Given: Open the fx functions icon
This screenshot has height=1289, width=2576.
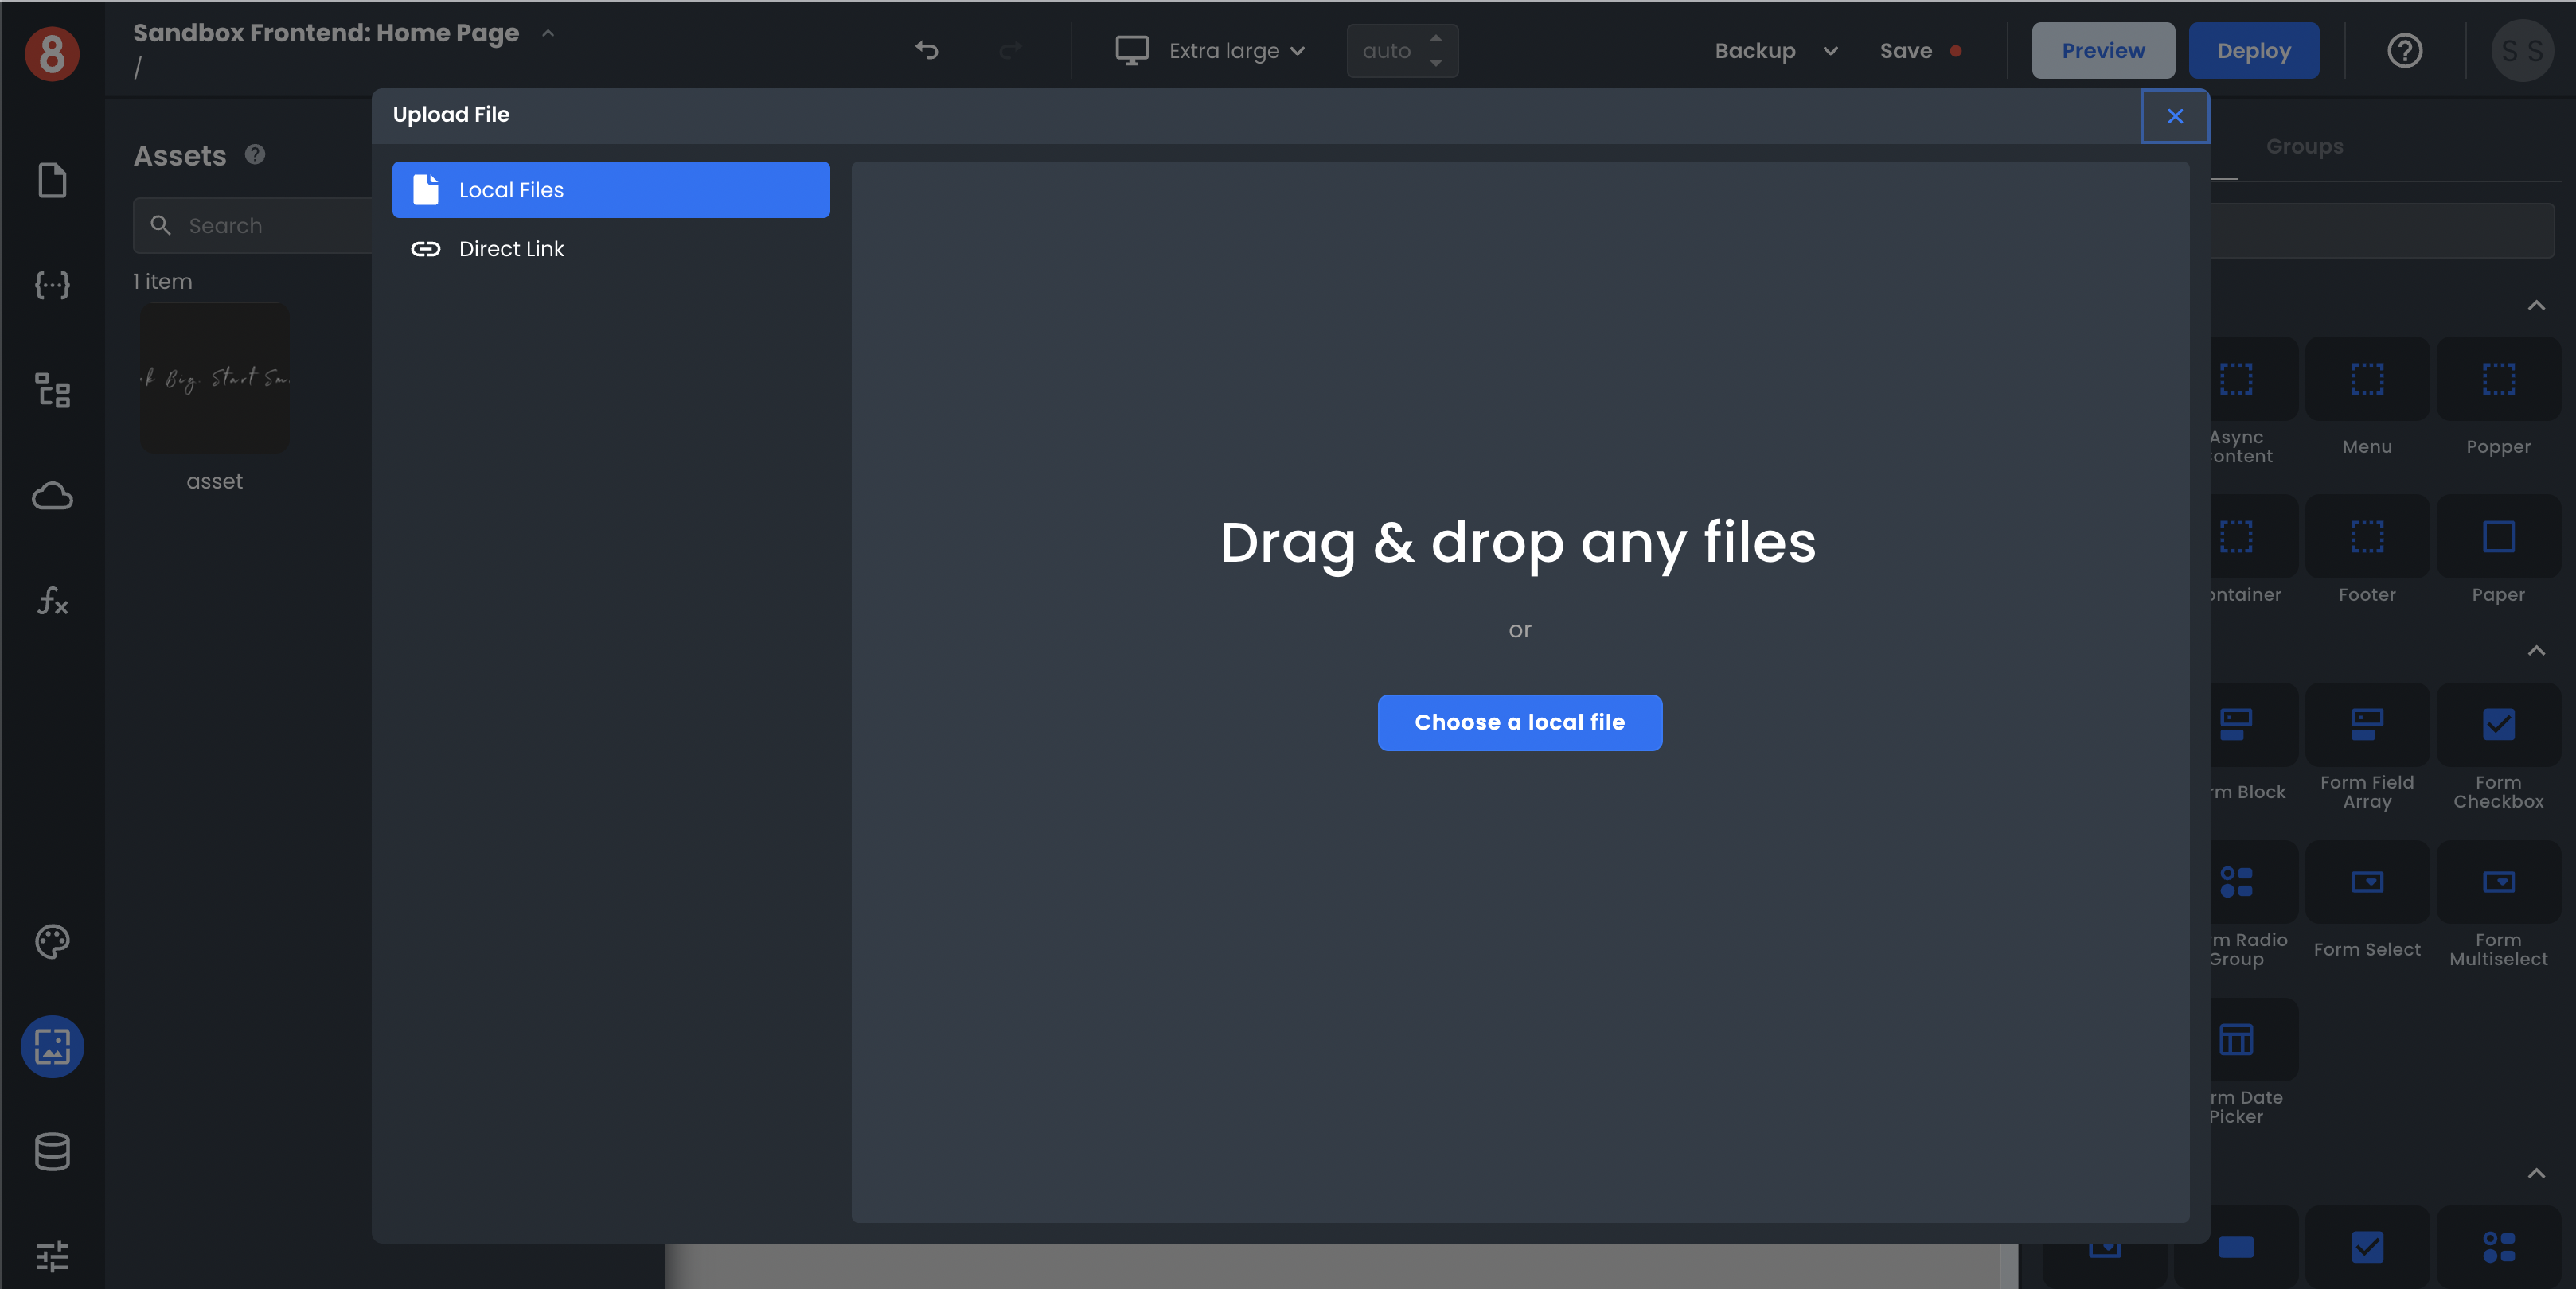Looking at the screenshot, I should (x=52, y=601).
